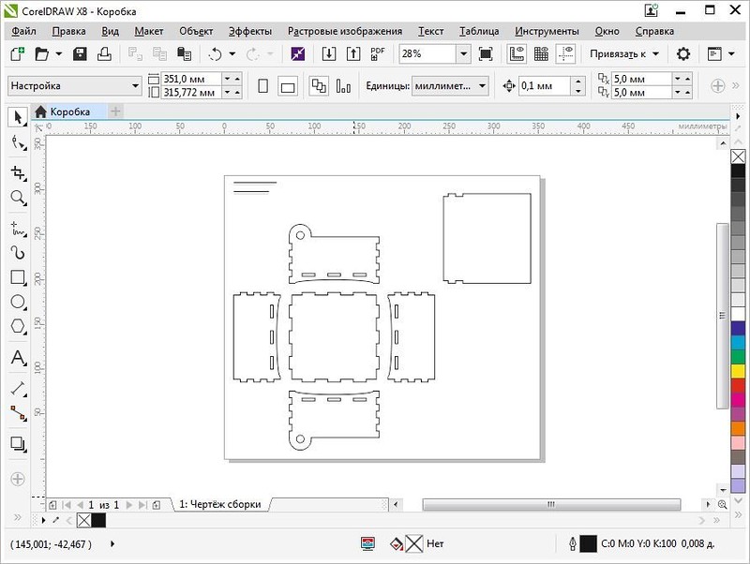
Task: Pick the cyan palette swatch
Action: pyautogui.click(x=738, y=342)
